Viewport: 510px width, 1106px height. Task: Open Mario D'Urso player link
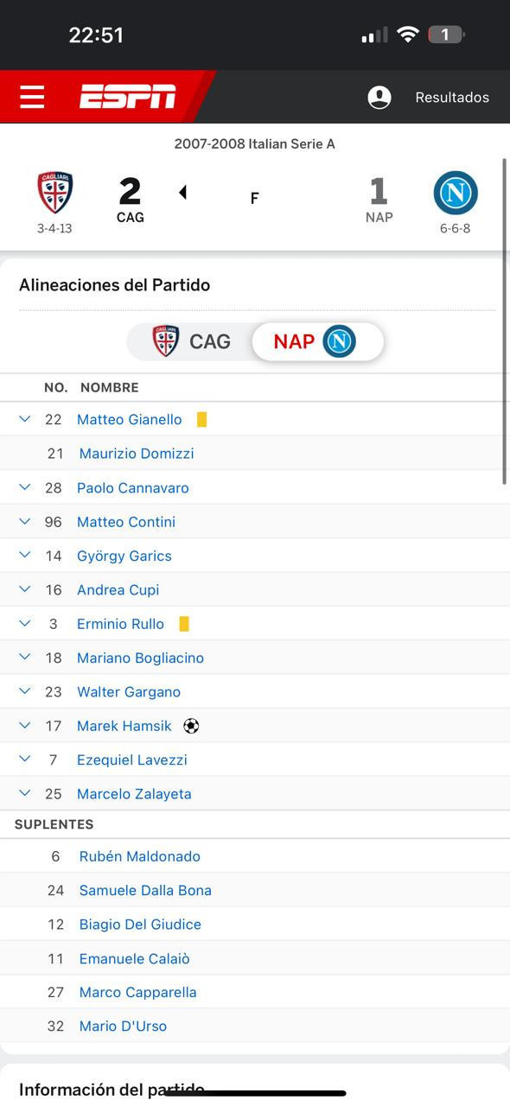click(x=123, y=1027)
